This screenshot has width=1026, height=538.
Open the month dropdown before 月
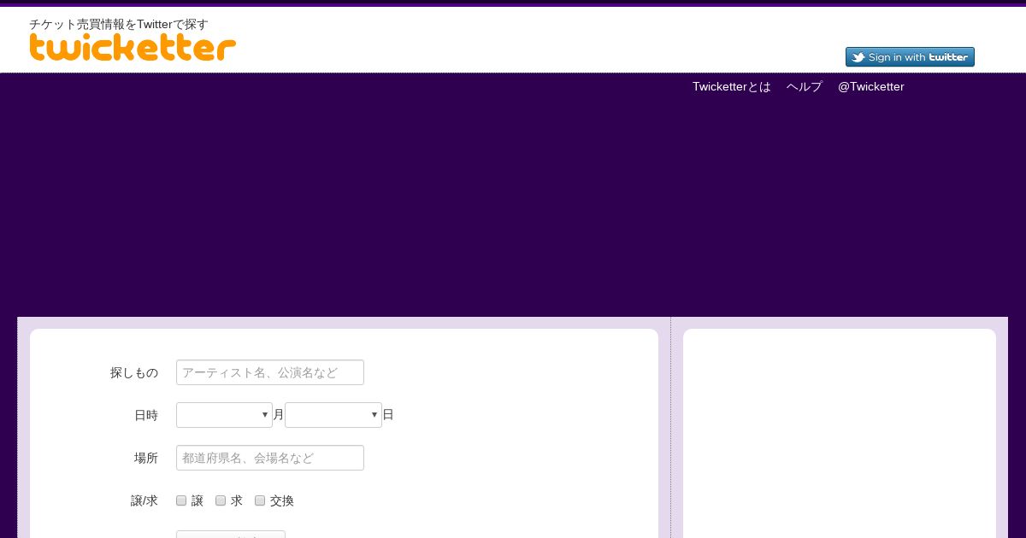pyautogui.click(x=224, y=415)
